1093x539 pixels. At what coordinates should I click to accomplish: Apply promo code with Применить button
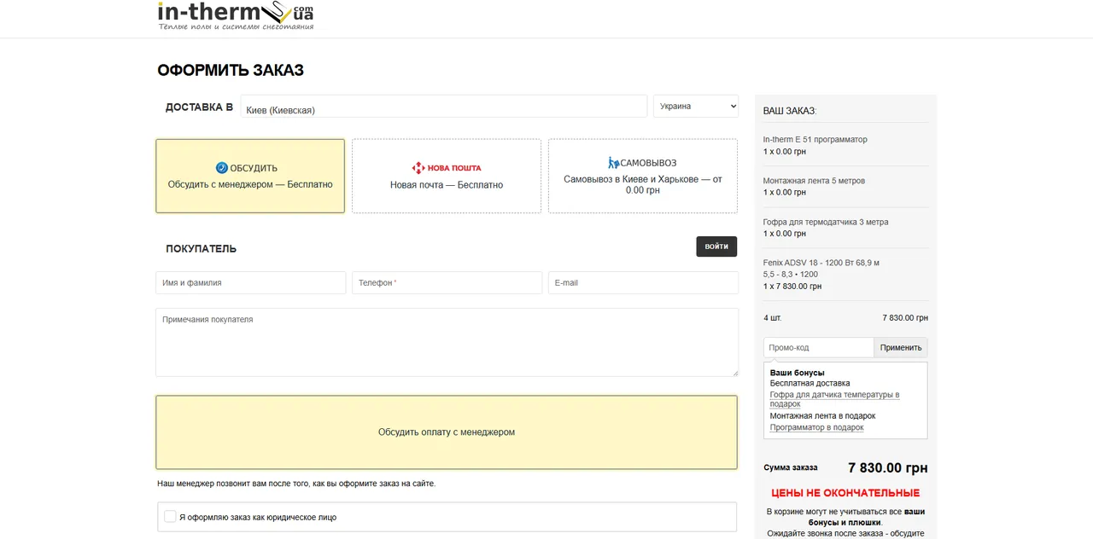click(901, 347)
